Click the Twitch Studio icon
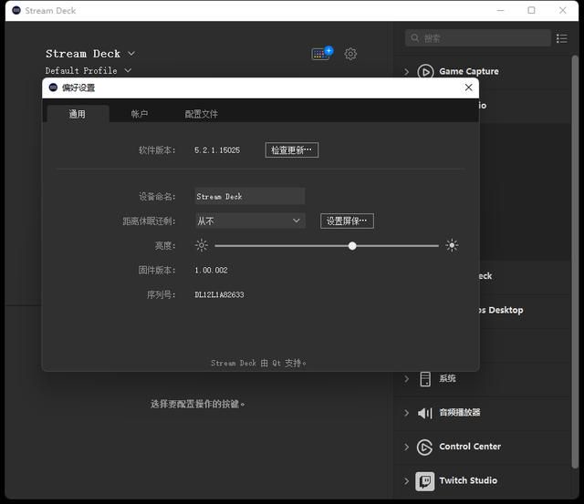 (x=425, y=481)
